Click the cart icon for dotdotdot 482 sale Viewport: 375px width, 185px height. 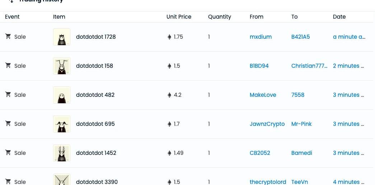[8, 94]
